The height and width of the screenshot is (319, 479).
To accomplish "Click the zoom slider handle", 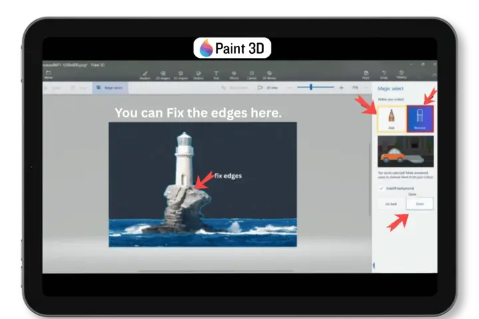I will 311,87.
